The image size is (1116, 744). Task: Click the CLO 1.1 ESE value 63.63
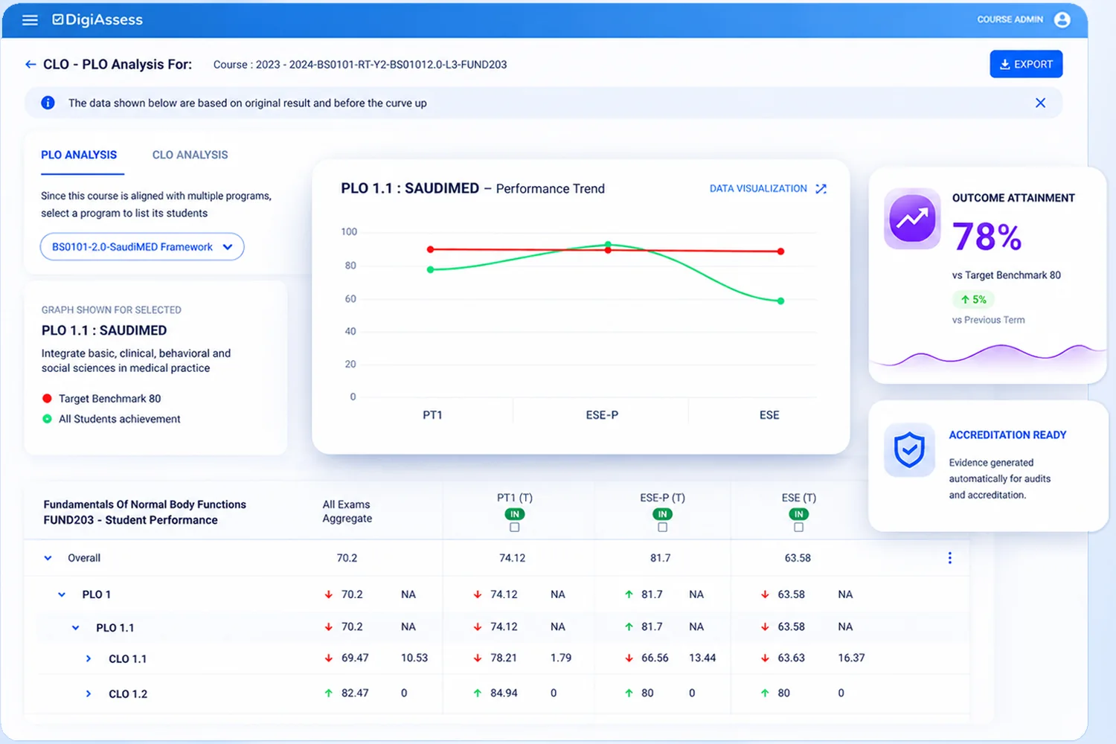tap(791, 658)
